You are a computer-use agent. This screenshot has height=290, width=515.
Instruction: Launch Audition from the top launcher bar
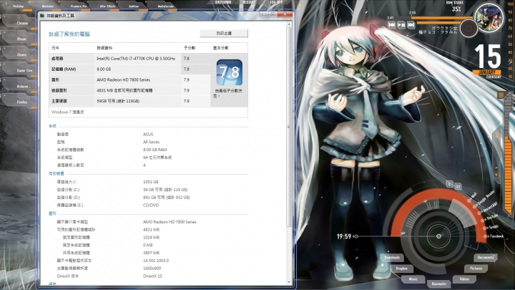click(134, 6)
